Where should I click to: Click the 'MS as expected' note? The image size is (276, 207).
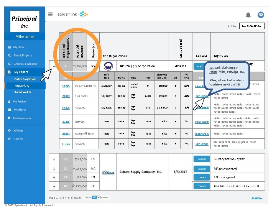pos(225,169)
